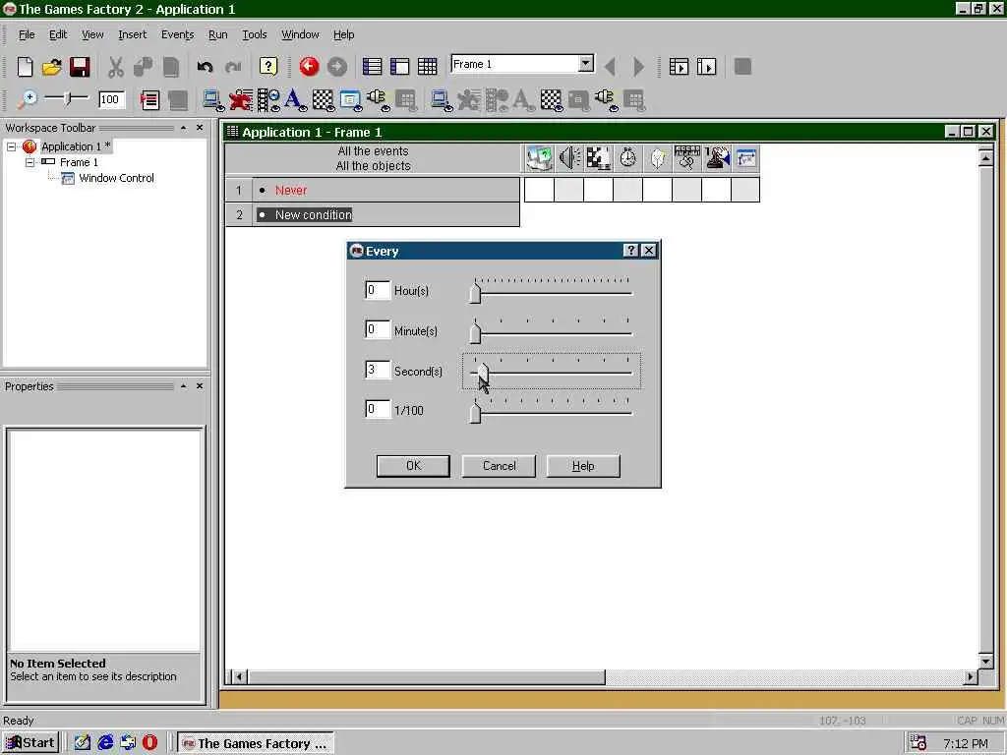This screenshot has width=1007, height=755.
Task: Launch Opera from quick launch
Action: pos(149,743)
